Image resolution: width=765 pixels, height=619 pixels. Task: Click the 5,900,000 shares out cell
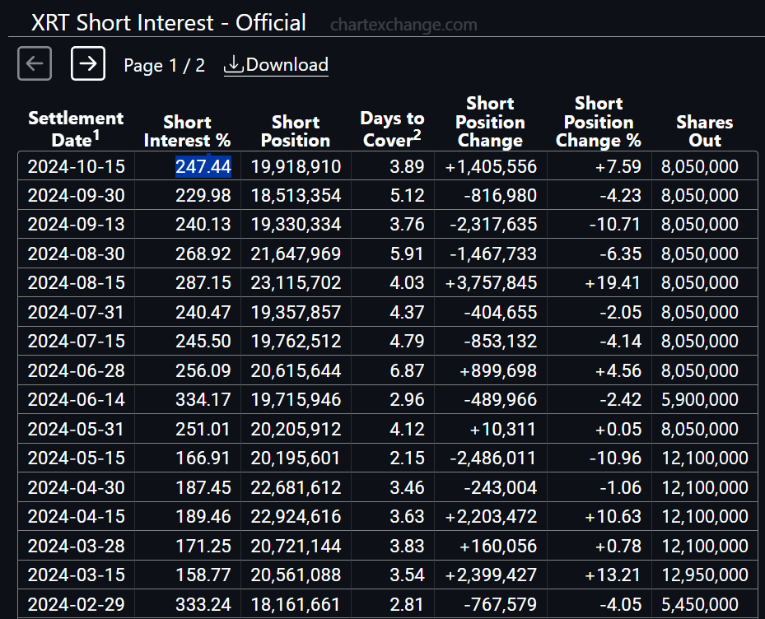[700, 399]
